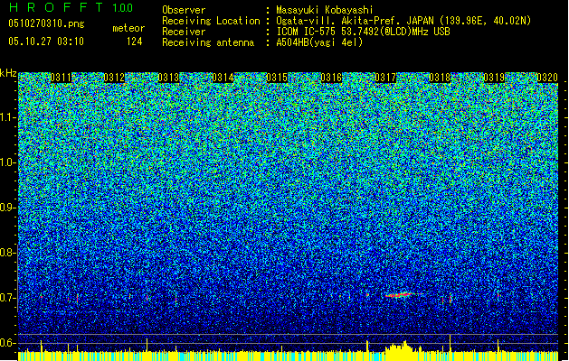The image size is (569, 361).
Task: Select the date stamp 05.10.27 03:10
Action: pos(46,42)
